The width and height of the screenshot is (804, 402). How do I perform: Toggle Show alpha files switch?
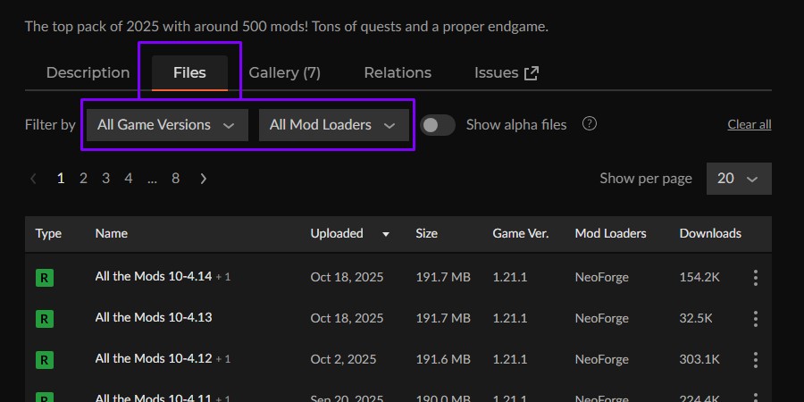[x=438, y=125]
